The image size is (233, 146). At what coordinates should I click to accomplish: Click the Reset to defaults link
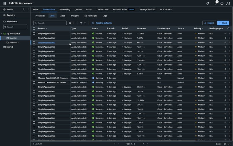click(x=103, y=23)
